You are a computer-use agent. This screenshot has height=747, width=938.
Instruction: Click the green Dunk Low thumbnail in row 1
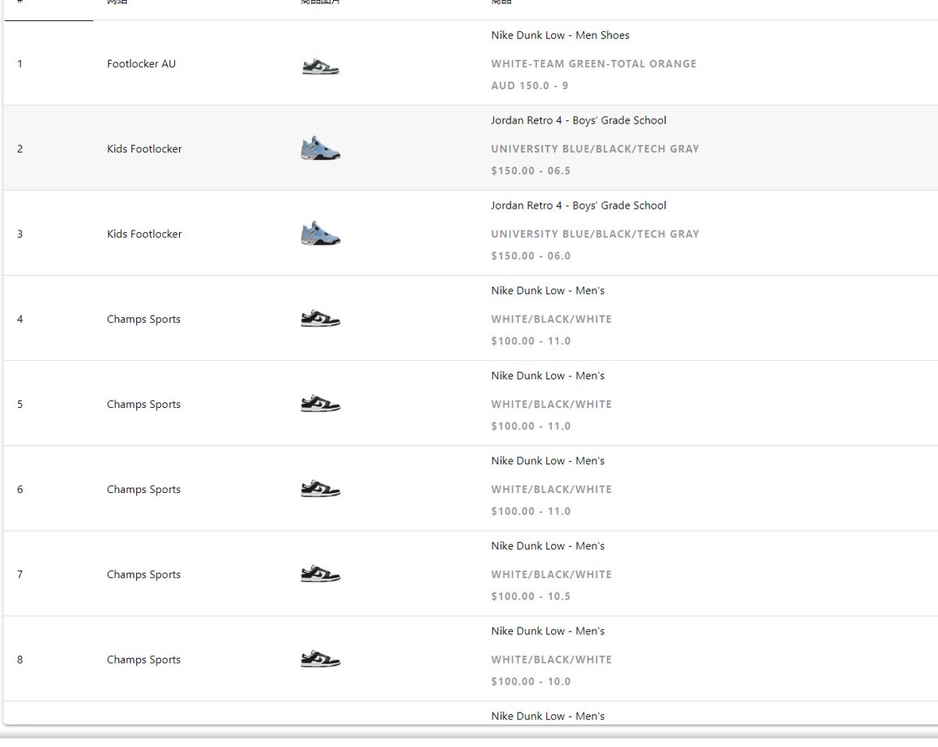pyautogui.click(x=320, y=65)
